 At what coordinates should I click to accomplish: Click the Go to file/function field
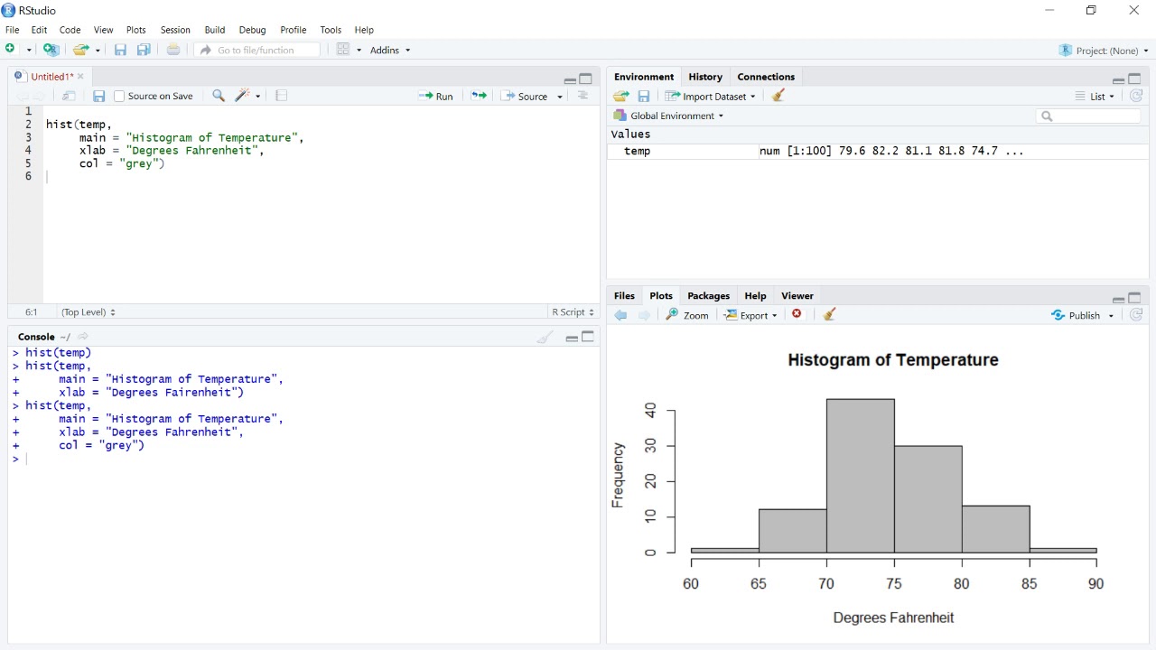tap(258, 50)
